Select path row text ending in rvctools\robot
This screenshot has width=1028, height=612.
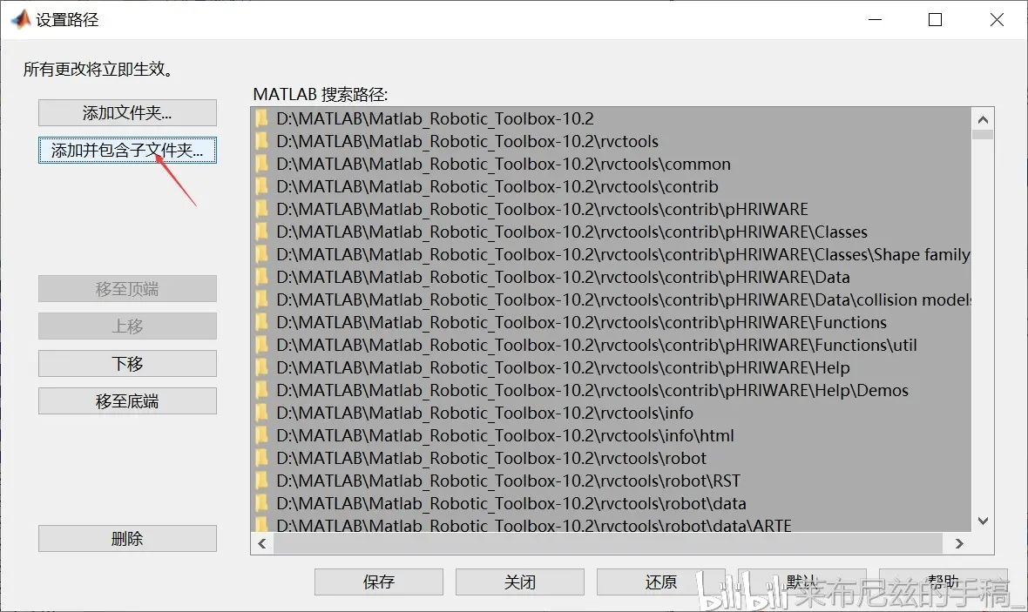[491, 457]
